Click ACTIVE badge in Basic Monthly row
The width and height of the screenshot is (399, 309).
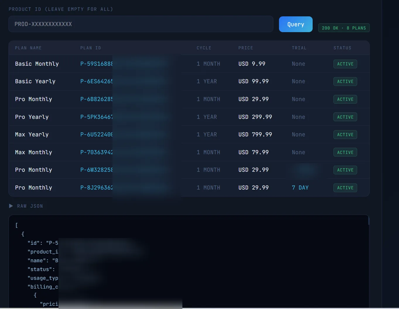click(x=345, y=64)
